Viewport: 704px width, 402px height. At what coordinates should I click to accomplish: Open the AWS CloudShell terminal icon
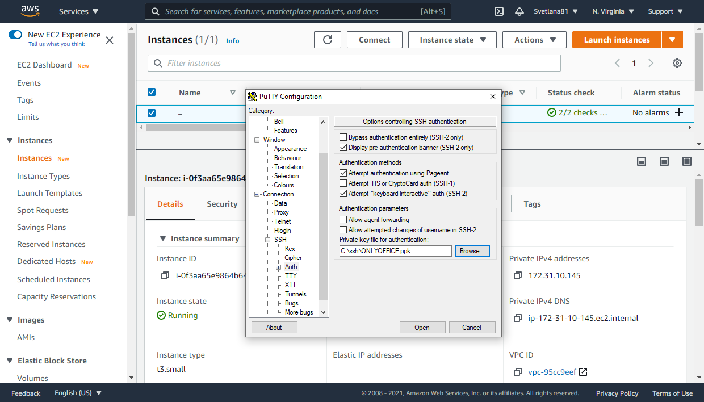[x=499, y=11]
